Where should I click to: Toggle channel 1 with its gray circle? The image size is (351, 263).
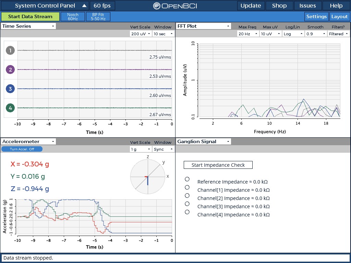click(10, 50)
